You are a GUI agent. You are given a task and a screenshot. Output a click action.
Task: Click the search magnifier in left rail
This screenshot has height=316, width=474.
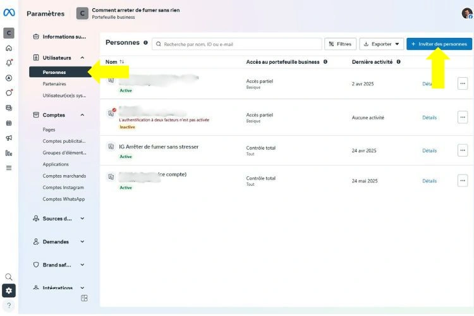click(x=9, y=277)
